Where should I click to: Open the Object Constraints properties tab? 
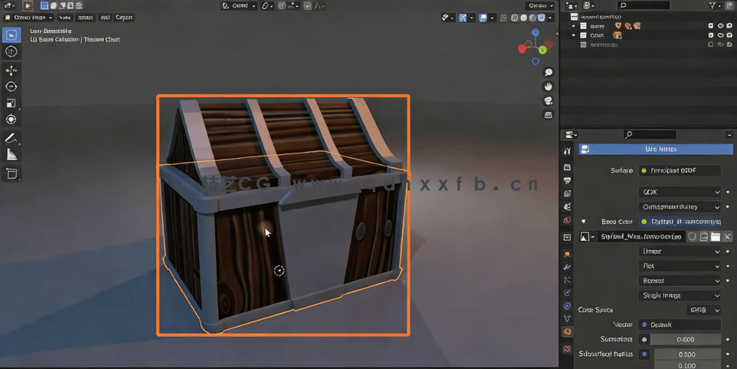pyautogui.click(x=567, y=306)
